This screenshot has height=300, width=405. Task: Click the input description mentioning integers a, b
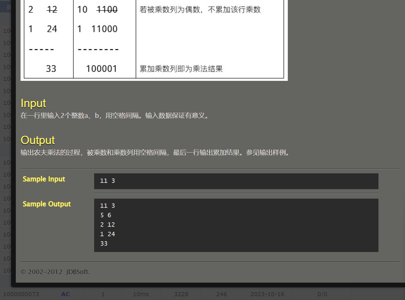115,116
